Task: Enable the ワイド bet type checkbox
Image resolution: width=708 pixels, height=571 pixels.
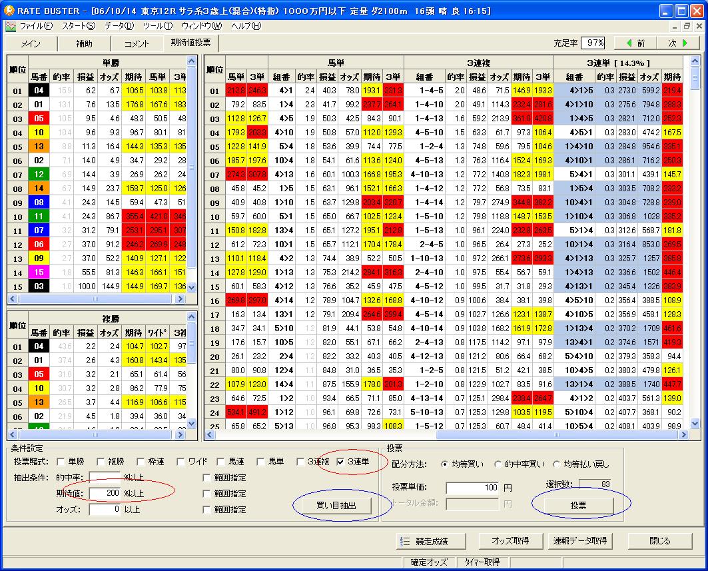Action: (180, 462)
